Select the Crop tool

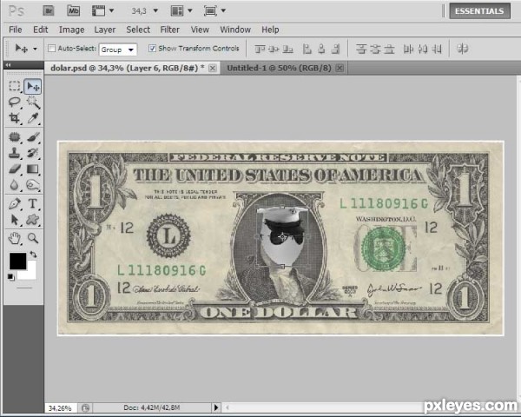(x=14, y=118)
